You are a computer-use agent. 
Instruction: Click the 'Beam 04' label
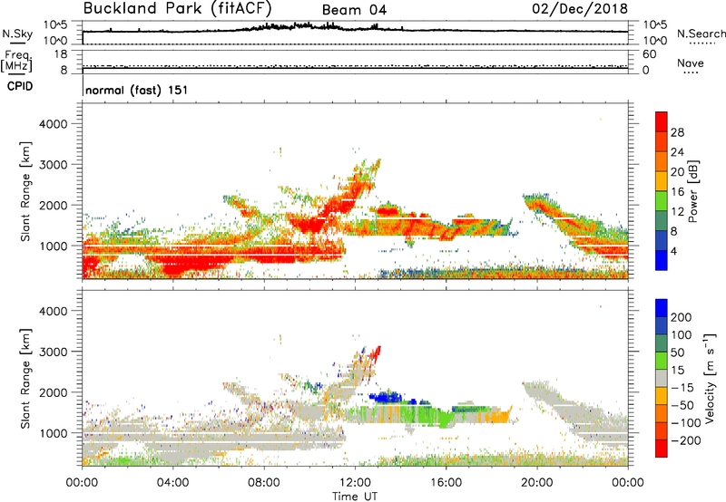[x=354, y=10]
